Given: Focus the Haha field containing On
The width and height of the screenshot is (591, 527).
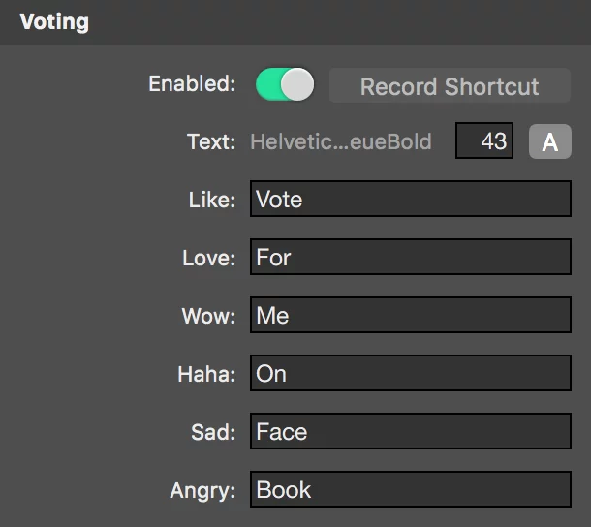Looking at the screenshot, I should 411,373.
